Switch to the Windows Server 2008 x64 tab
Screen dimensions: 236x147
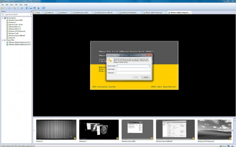pos(105,13)
